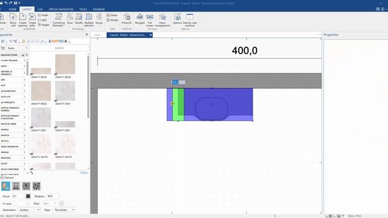Switch to Full screen view
This screenshot has width=388, height=218.
[x=150, y=20]
